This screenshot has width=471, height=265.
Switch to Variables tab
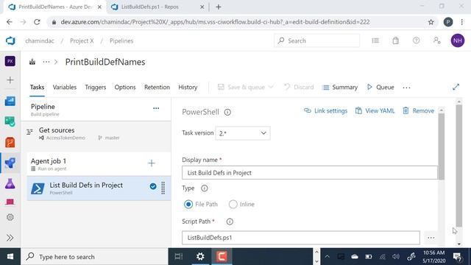pos(65,87)
